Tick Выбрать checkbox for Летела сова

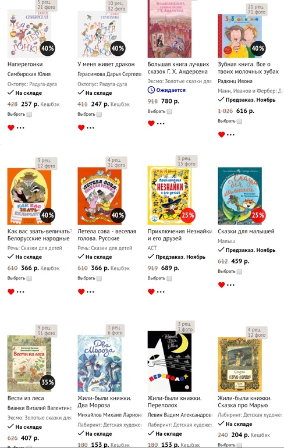click(99, 278)
